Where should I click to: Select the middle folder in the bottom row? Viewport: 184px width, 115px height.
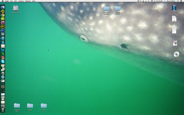point(30,105)
